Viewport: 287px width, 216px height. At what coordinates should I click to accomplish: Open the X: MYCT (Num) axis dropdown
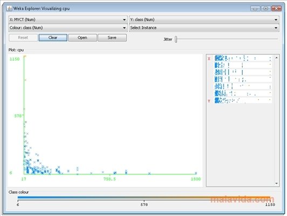[x=68, y=19]
